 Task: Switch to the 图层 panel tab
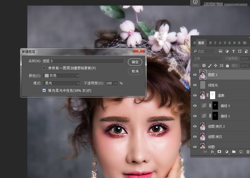201,43
